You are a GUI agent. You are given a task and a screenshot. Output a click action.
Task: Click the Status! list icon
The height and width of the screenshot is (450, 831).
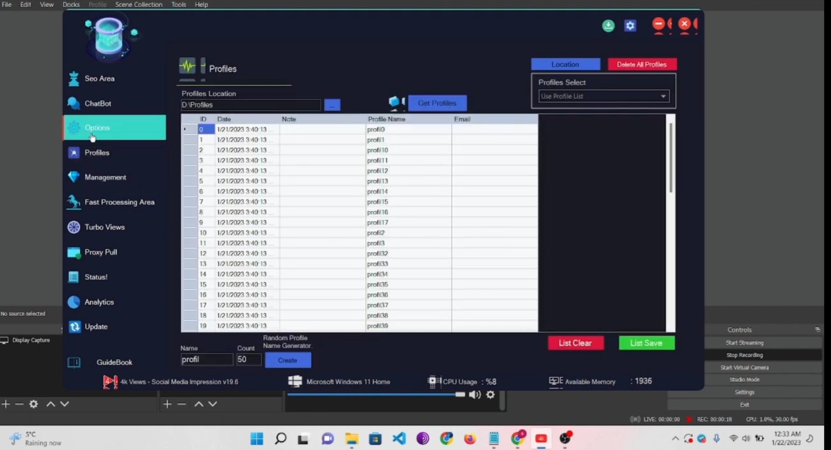[74, 277]
